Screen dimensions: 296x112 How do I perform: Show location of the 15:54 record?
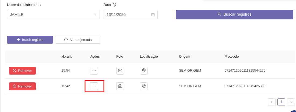144,71
